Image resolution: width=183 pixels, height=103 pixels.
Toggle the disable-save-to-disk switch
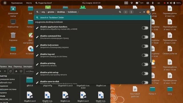tap(145, 82)
